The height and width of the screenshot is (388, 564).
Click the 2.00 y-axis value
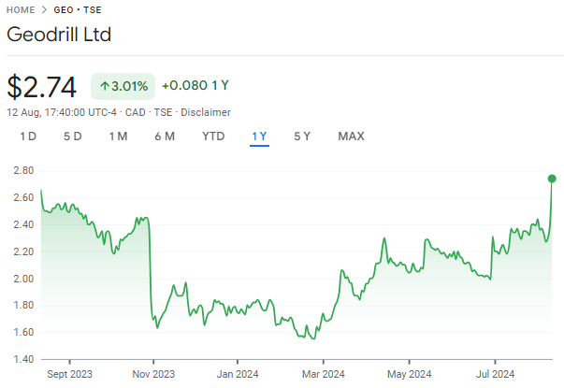[x=23, y=279]
